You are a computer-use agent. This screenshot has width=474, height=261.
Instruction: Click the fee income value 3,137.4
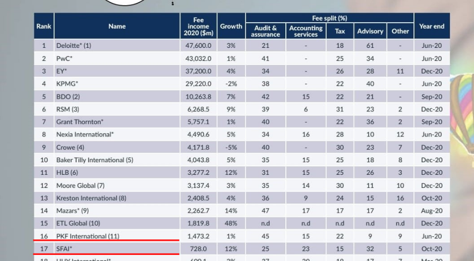[x=198, y=185]
